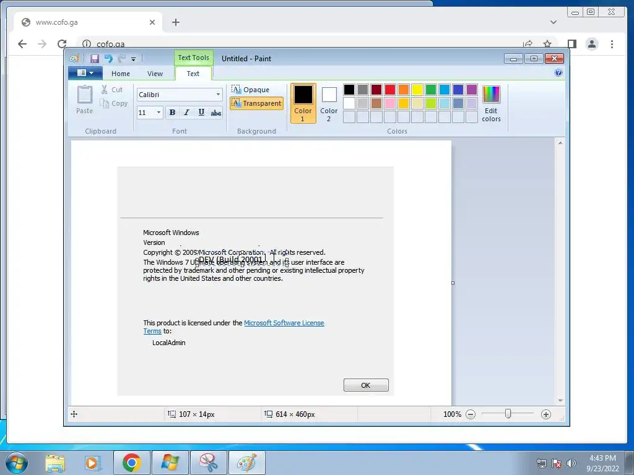Open the Chrome profile avatar menu
The width and height of the screenshot is (634, 475).
tap(592, 44)
